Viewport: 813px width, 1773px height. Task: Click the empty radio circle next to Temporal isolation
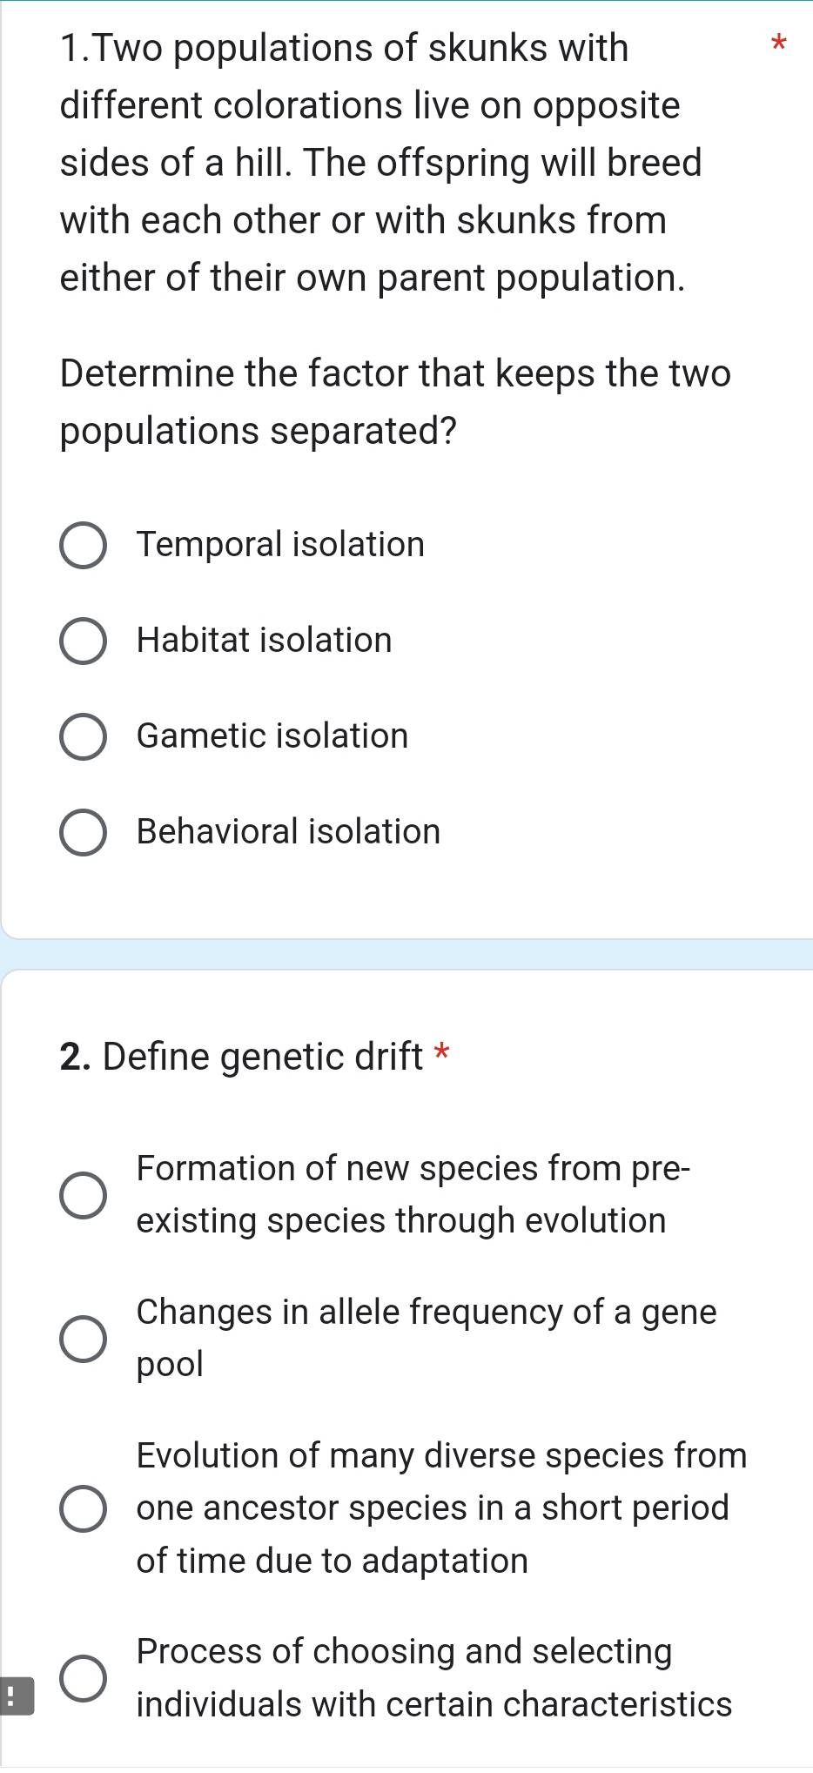click(x=83, y=544)
